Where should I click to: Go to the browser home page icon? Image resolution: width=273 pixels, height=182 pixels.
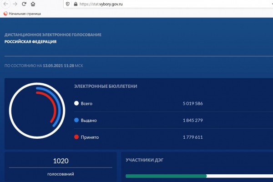[34, 4]
